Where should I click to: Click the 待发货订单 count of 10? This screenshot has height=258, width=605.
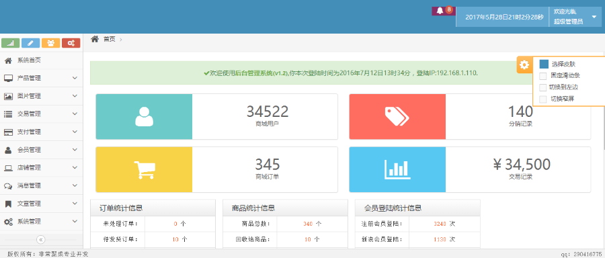click(175, 239)
